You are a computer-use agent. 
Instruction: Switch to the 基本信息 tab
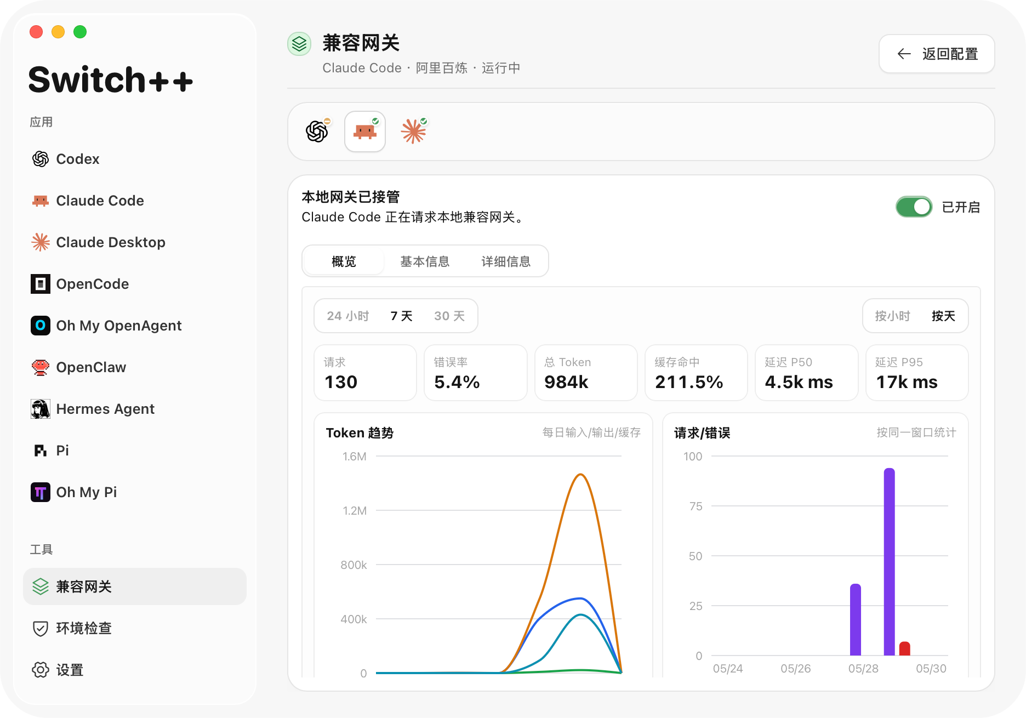tap(425, 261)
